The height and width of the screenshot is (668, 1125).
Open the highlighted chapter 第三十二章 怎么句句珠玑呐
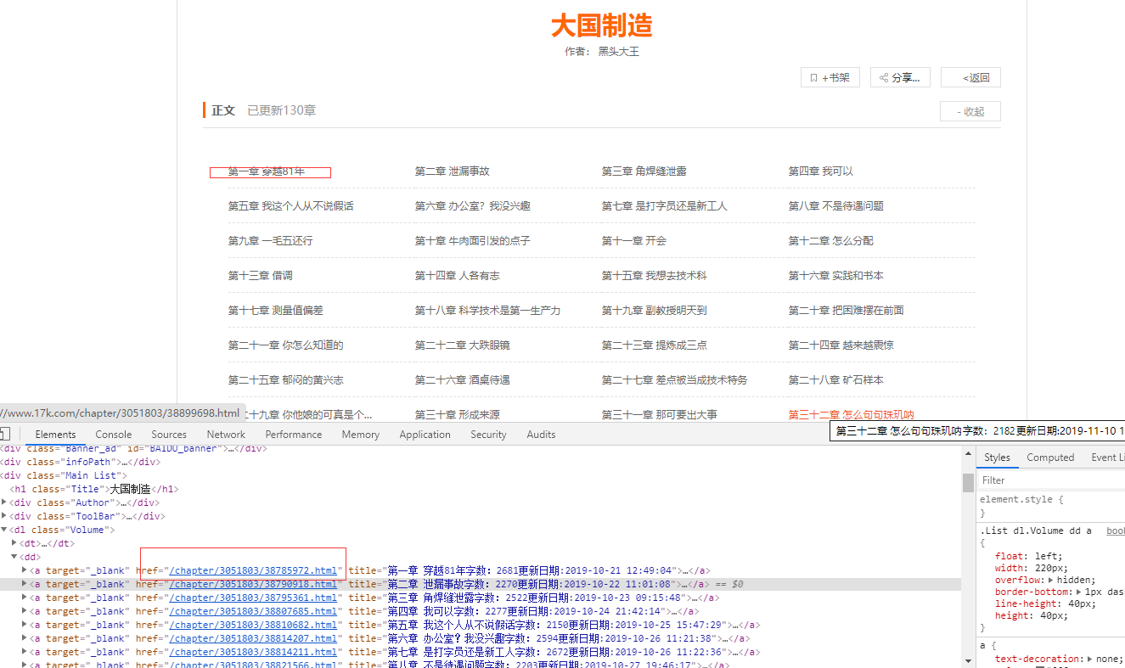pos(851,413)
